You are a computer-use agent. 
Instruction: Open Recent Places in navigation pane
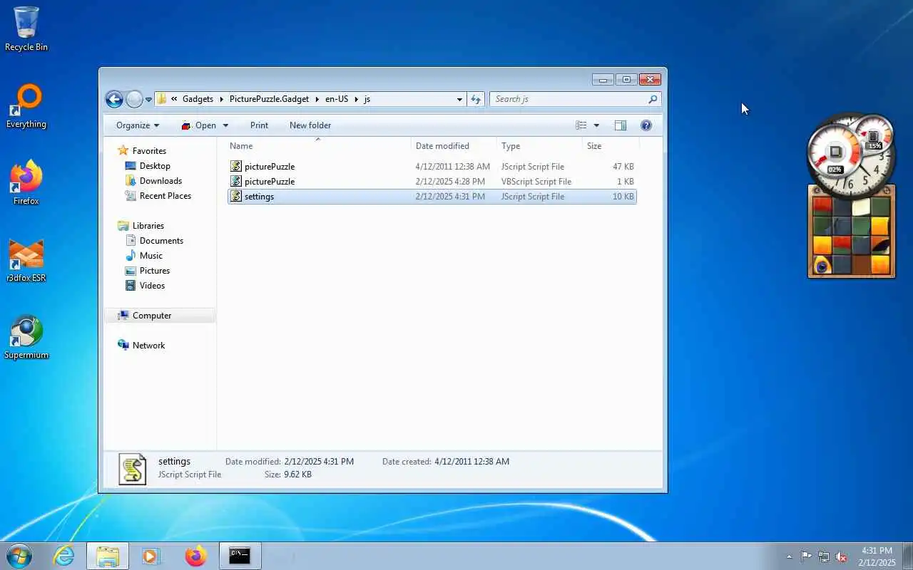point(165,195)
